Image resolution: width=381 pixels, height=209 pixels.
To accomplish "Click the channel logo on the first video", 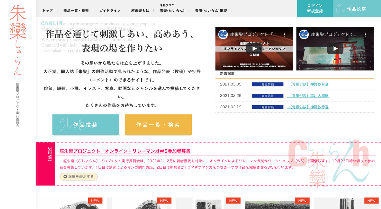I will click(224, 34).
